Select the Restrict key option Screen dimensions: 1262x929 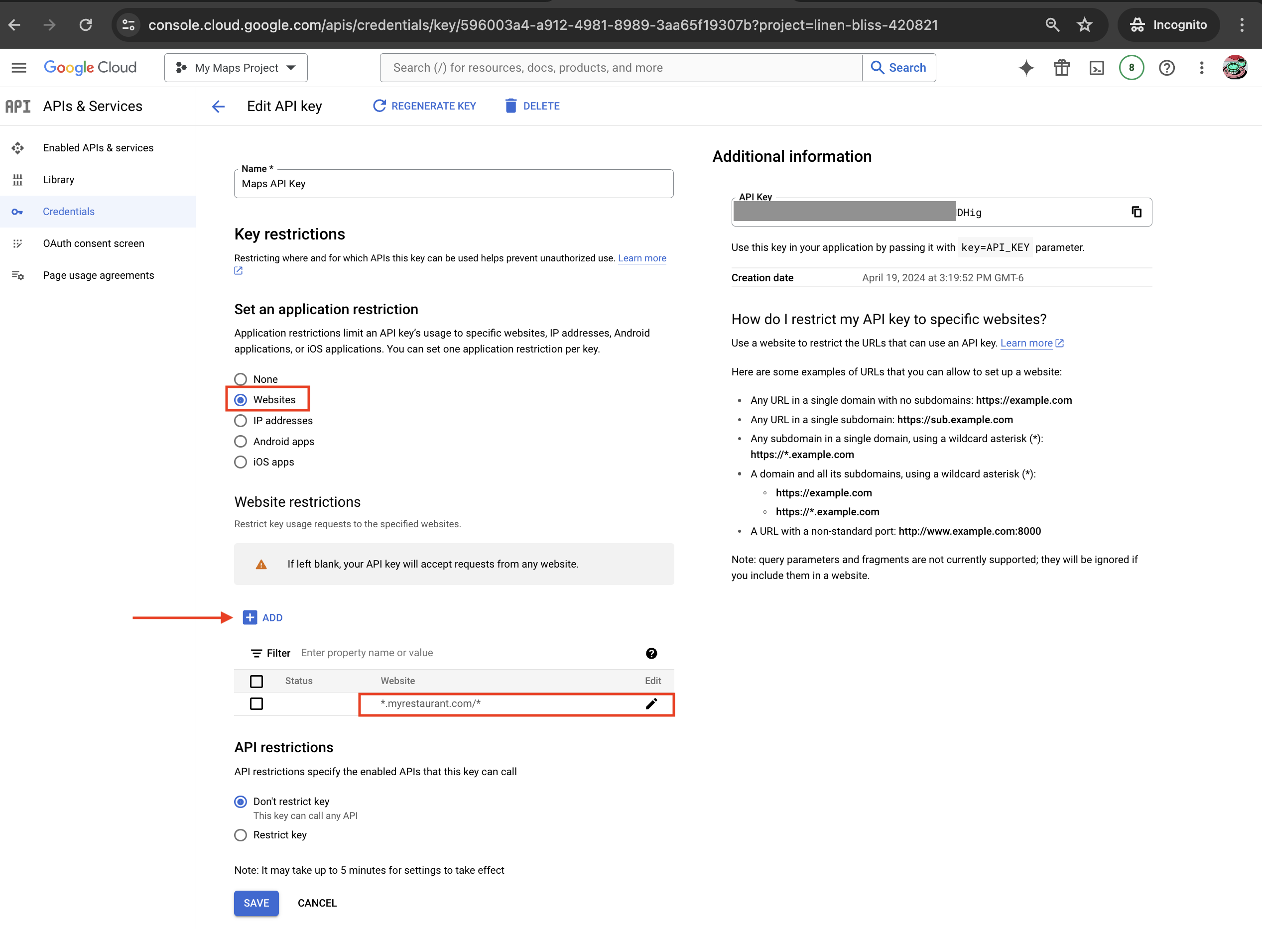241,834
